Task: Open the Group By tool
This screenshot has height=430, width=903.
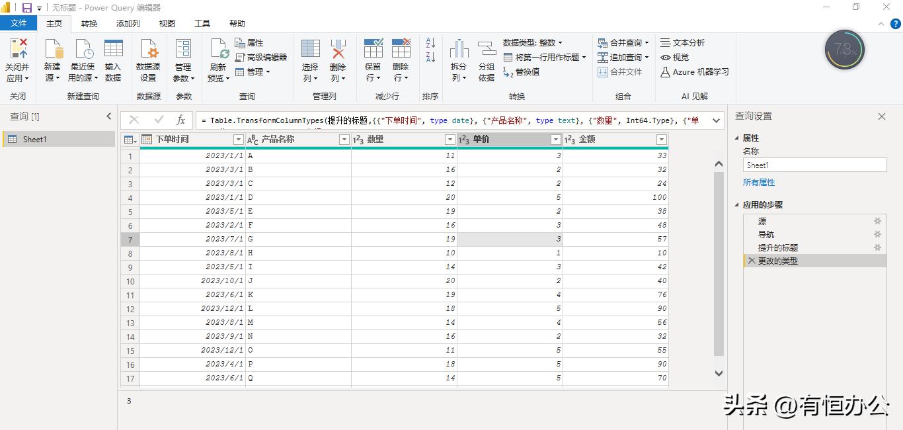Action: [487, 58]
